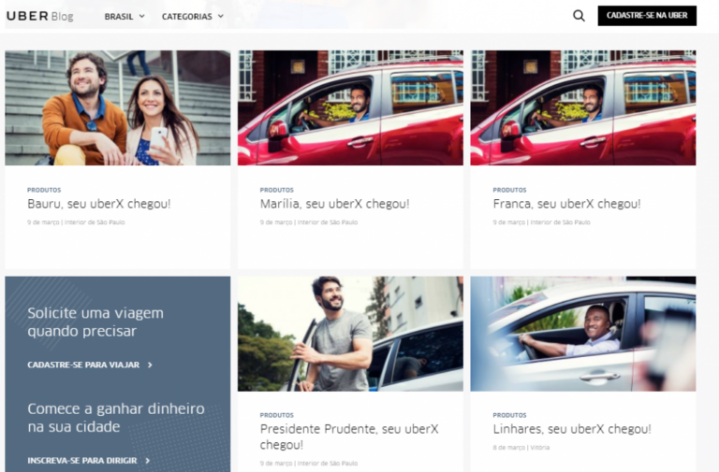719x472 pixels.
Task: Click Marília article red car photo
Action: 350,108
